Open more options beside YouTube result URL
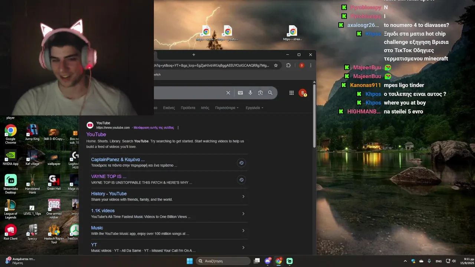Image resolution: width=475 pixels, height=267 pixels. click(178, 128)
